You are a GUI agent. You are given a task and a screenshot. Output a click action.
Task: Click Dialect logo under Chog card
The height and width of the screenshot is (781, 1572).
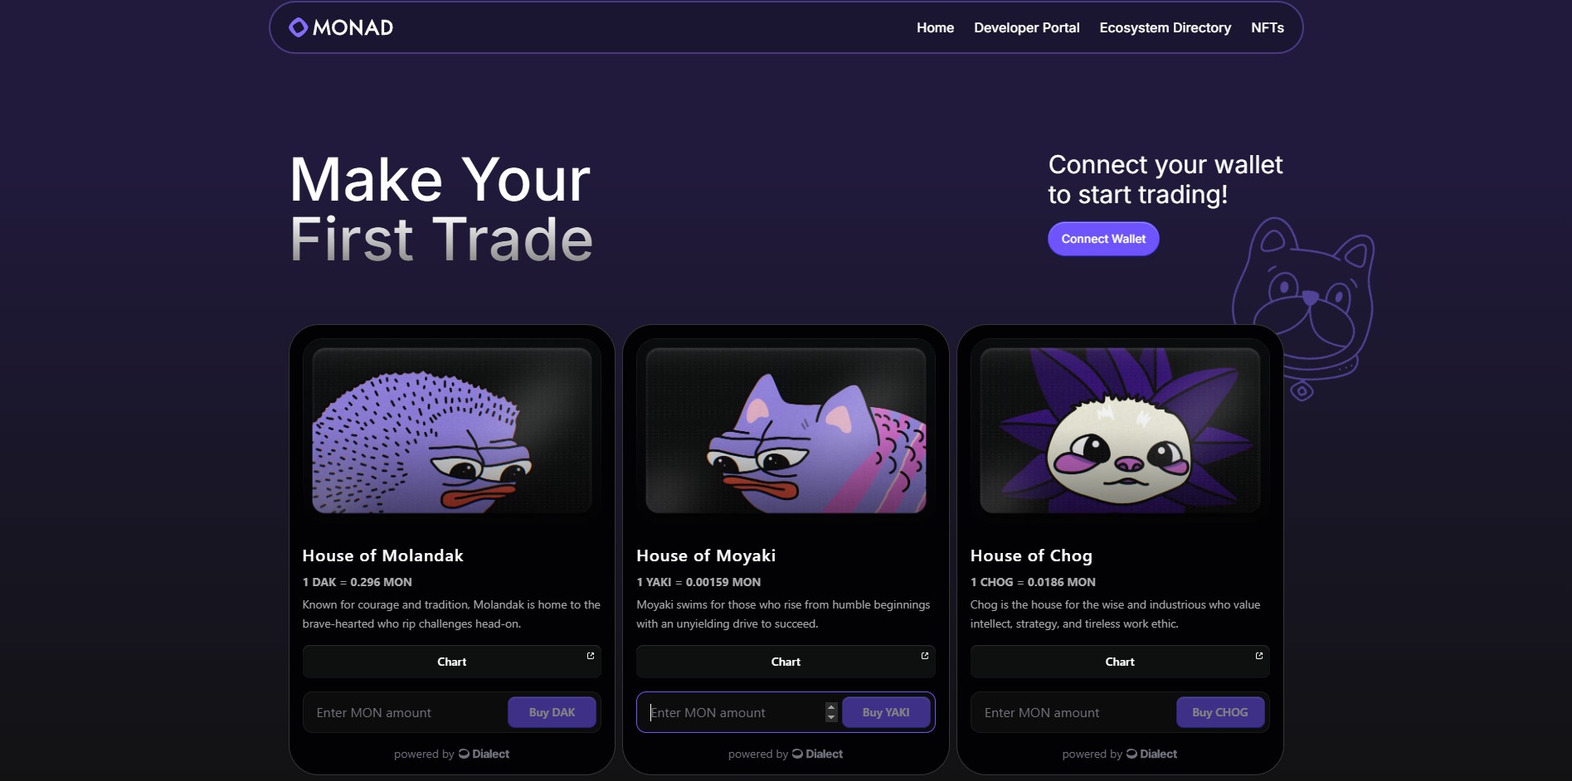1151,754
